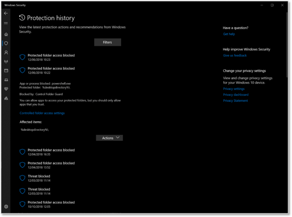Image resolution: width=292 pixels, height=217 pixels.
Task: Click 'App or process blocked: powershell.exe' text
Action: coord(45,84)
